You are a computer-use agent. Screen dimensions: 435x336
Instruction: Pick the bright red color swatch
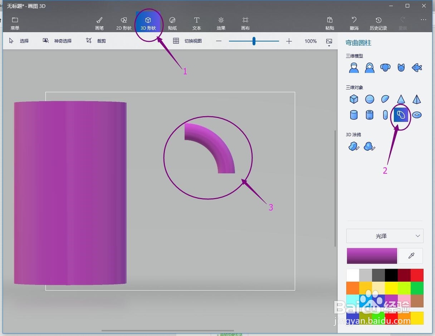(417, 275)
